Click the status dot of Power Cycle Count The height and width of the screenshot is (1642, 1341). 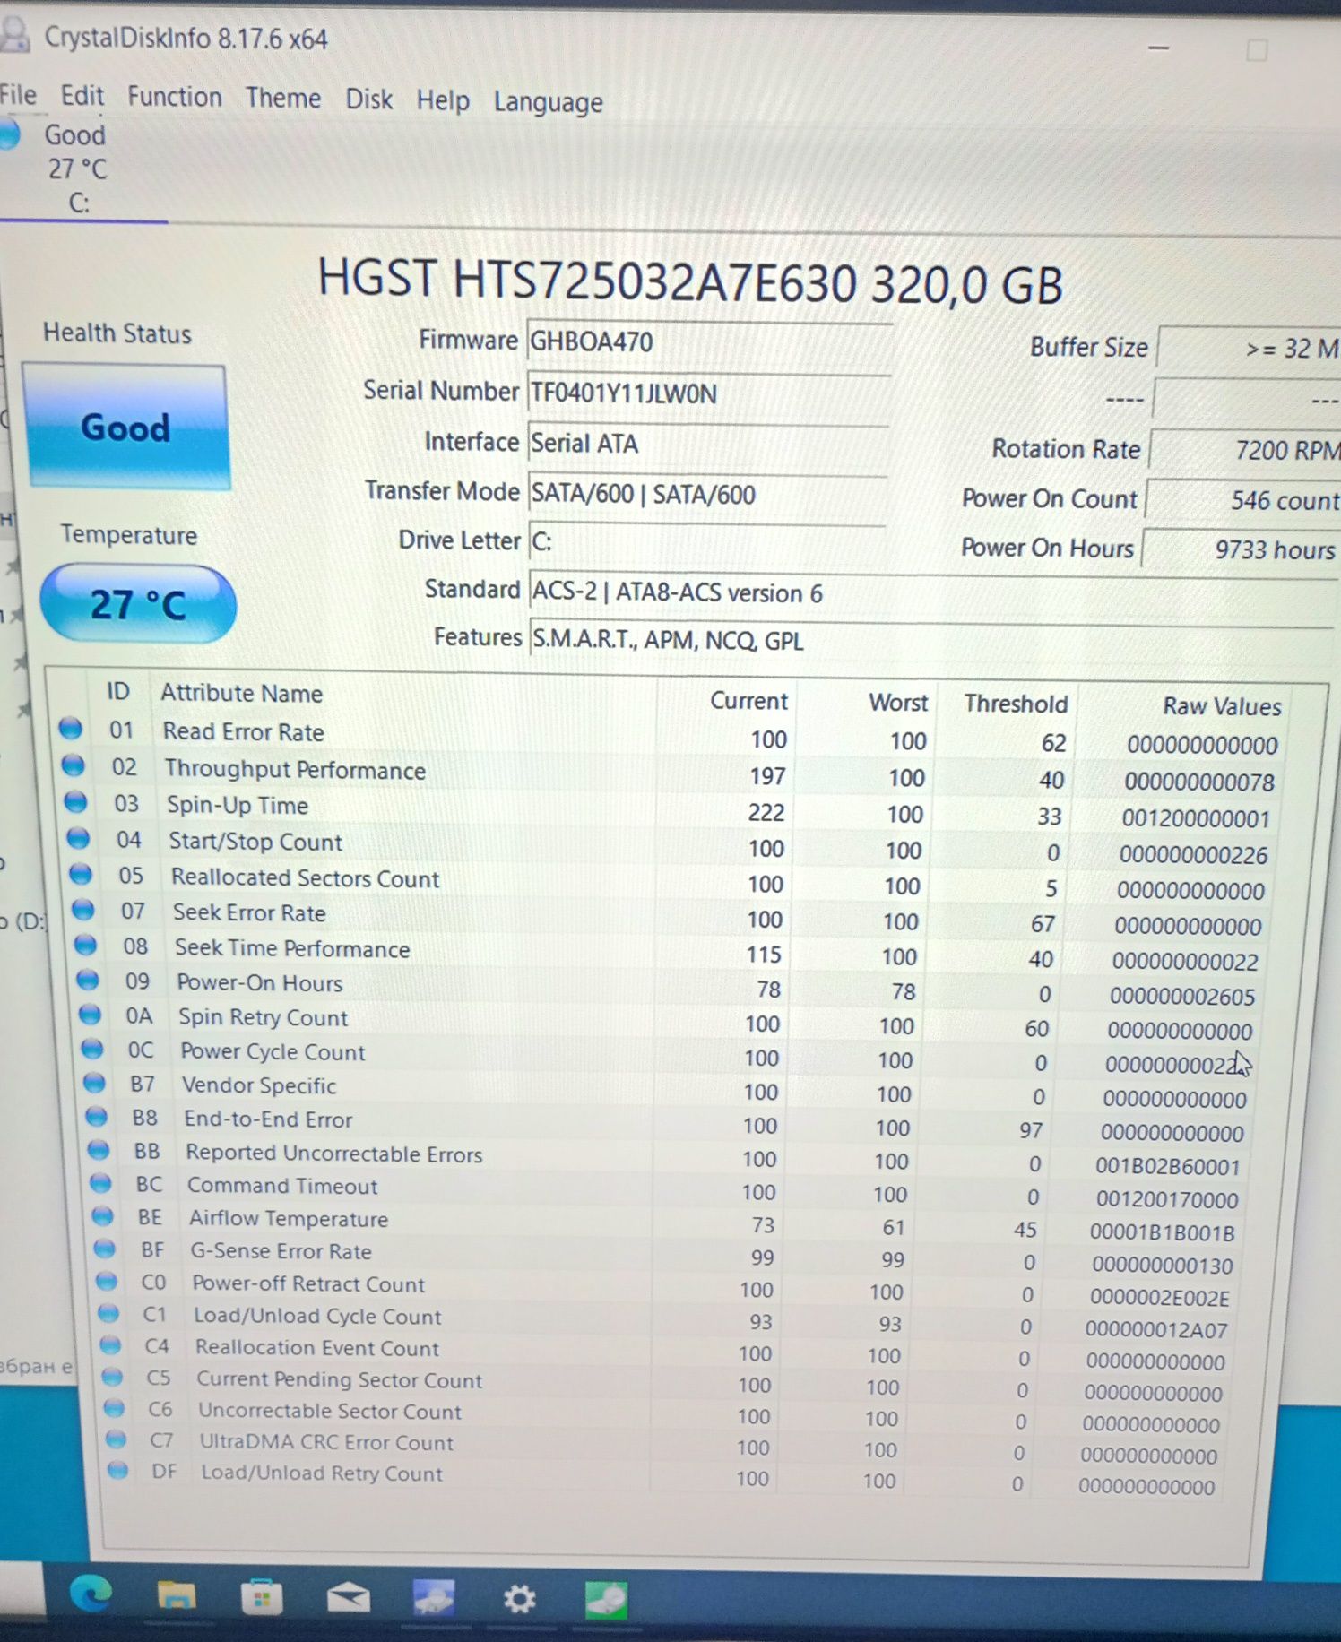[91, 1048]
